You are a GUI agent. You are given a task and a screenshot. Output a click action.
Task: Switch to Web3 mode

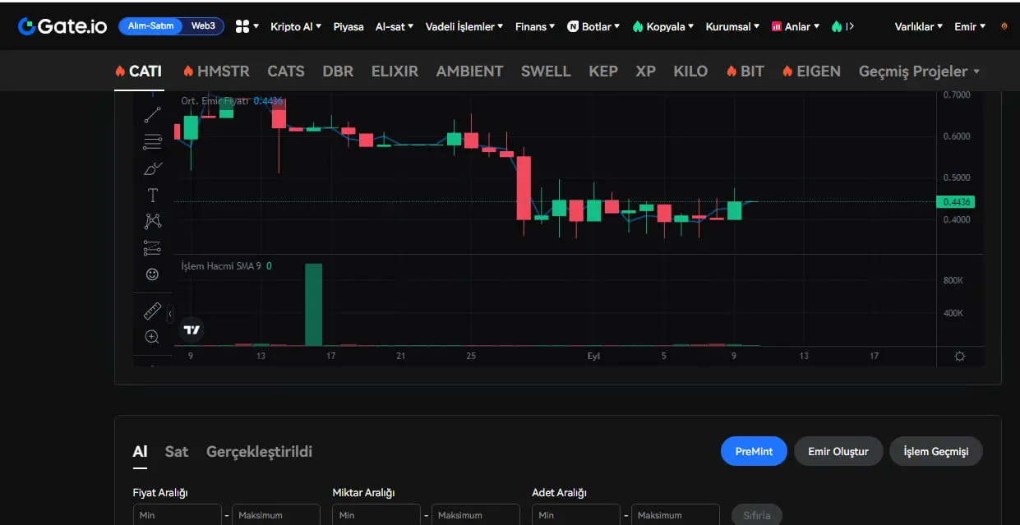[x=203, y=26]
